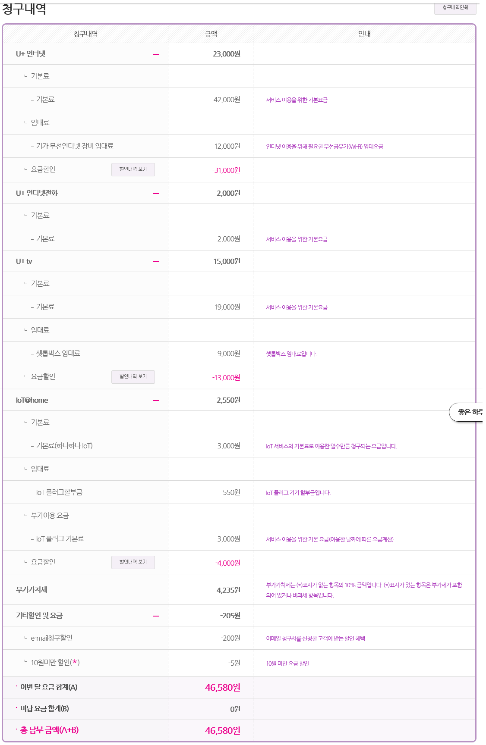Collapse the U+ 인터넷전화 section

[x=156, y=193]
